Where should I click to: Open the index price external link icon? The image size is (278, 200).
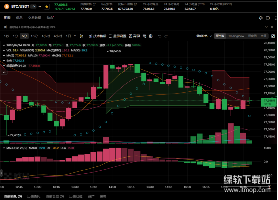(94, 4)
